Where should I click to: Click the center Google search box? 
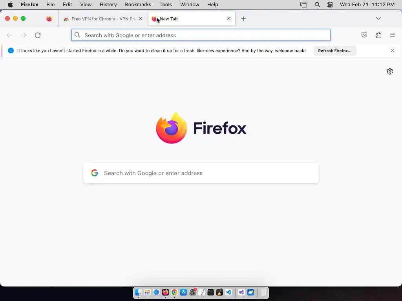point(201,173)
